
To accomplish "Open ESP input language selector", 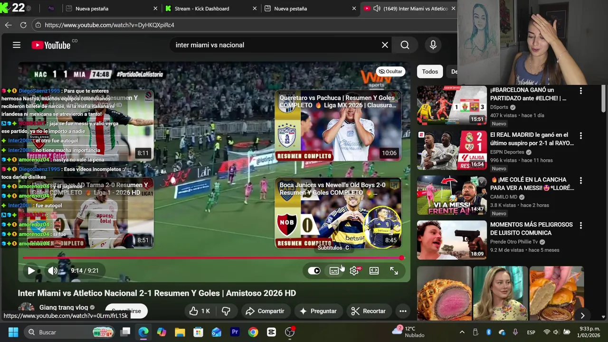I will (x=531, y=332).
